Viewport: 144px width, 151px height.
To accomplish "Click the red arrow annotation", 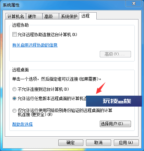I will tap(101, 88).
